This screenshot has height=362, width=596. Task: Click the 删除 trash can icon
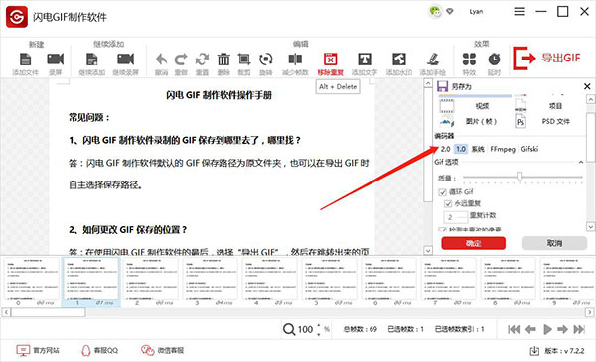tap(223, 60)
